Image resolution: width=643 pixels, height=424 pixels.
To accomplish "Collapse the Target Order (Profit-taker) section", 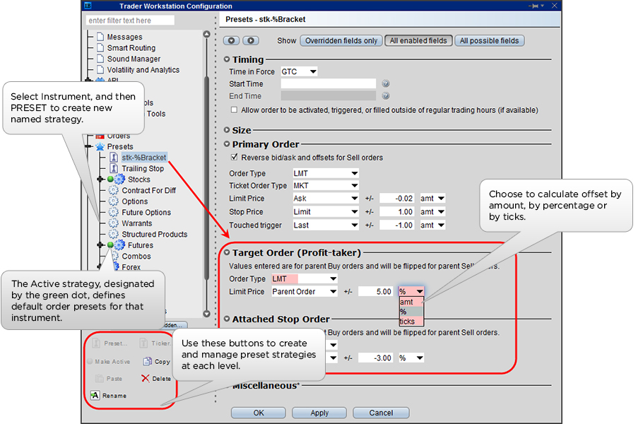I will [227, 252].
